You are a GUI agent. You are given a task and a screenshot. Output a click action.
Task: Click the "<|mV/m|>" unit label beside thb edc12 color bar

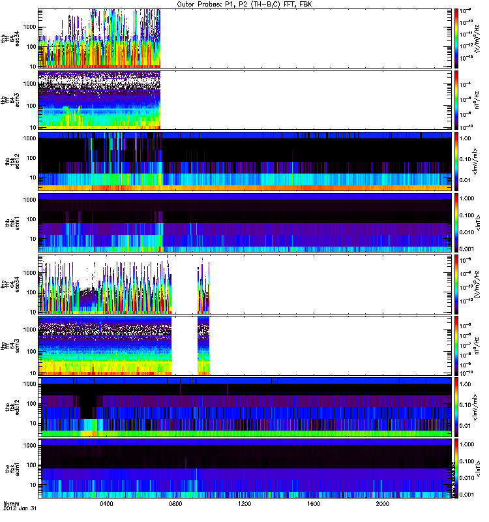(x=475, y=161)
